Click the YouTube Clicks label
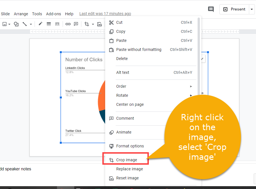The height and width of the screenshot is (189, 256). click(x=75, y=91)
